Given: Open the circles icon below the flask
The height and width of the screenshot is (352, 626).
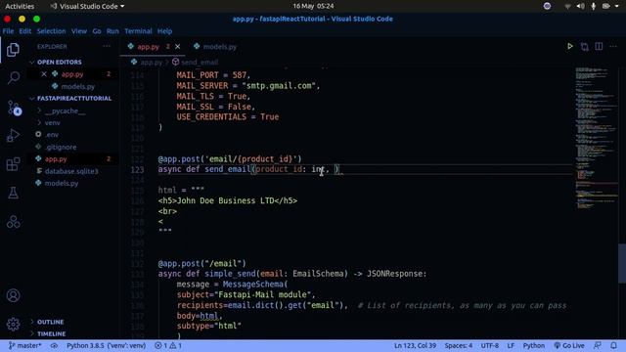Looking at the screenshot, I should point(13,222).
